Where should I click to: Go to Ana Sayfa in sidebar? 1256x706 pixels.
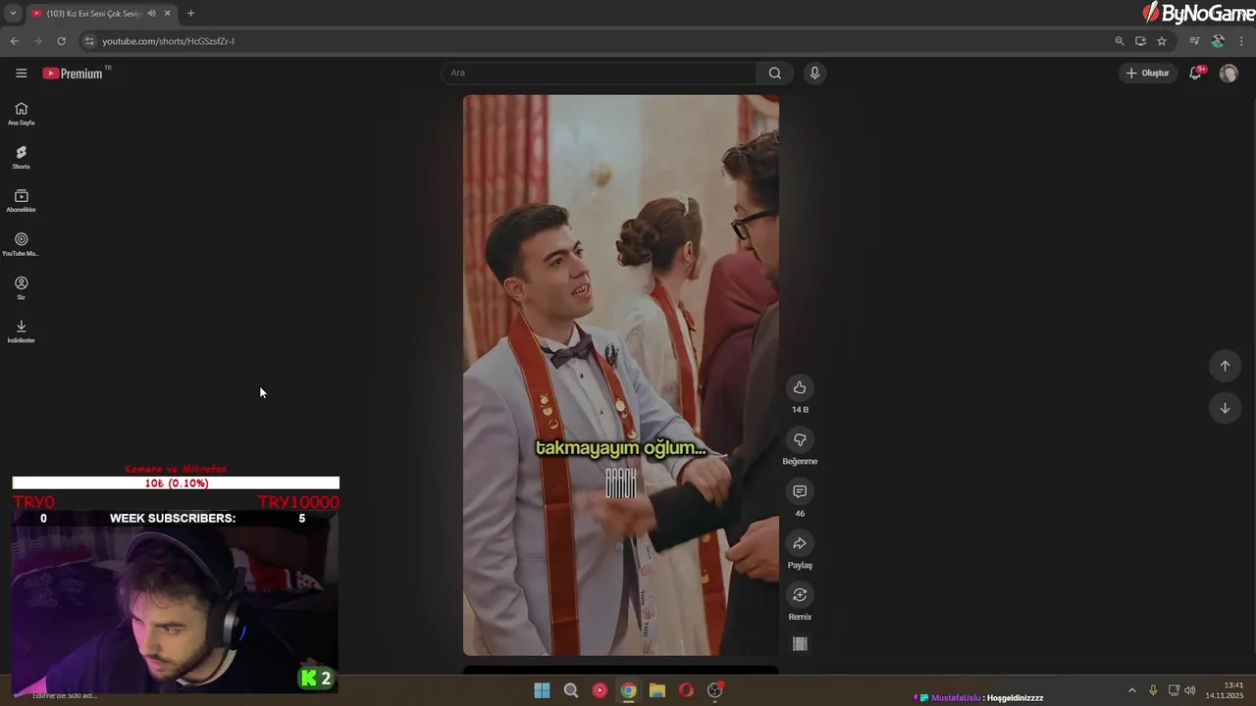point(21,114)
